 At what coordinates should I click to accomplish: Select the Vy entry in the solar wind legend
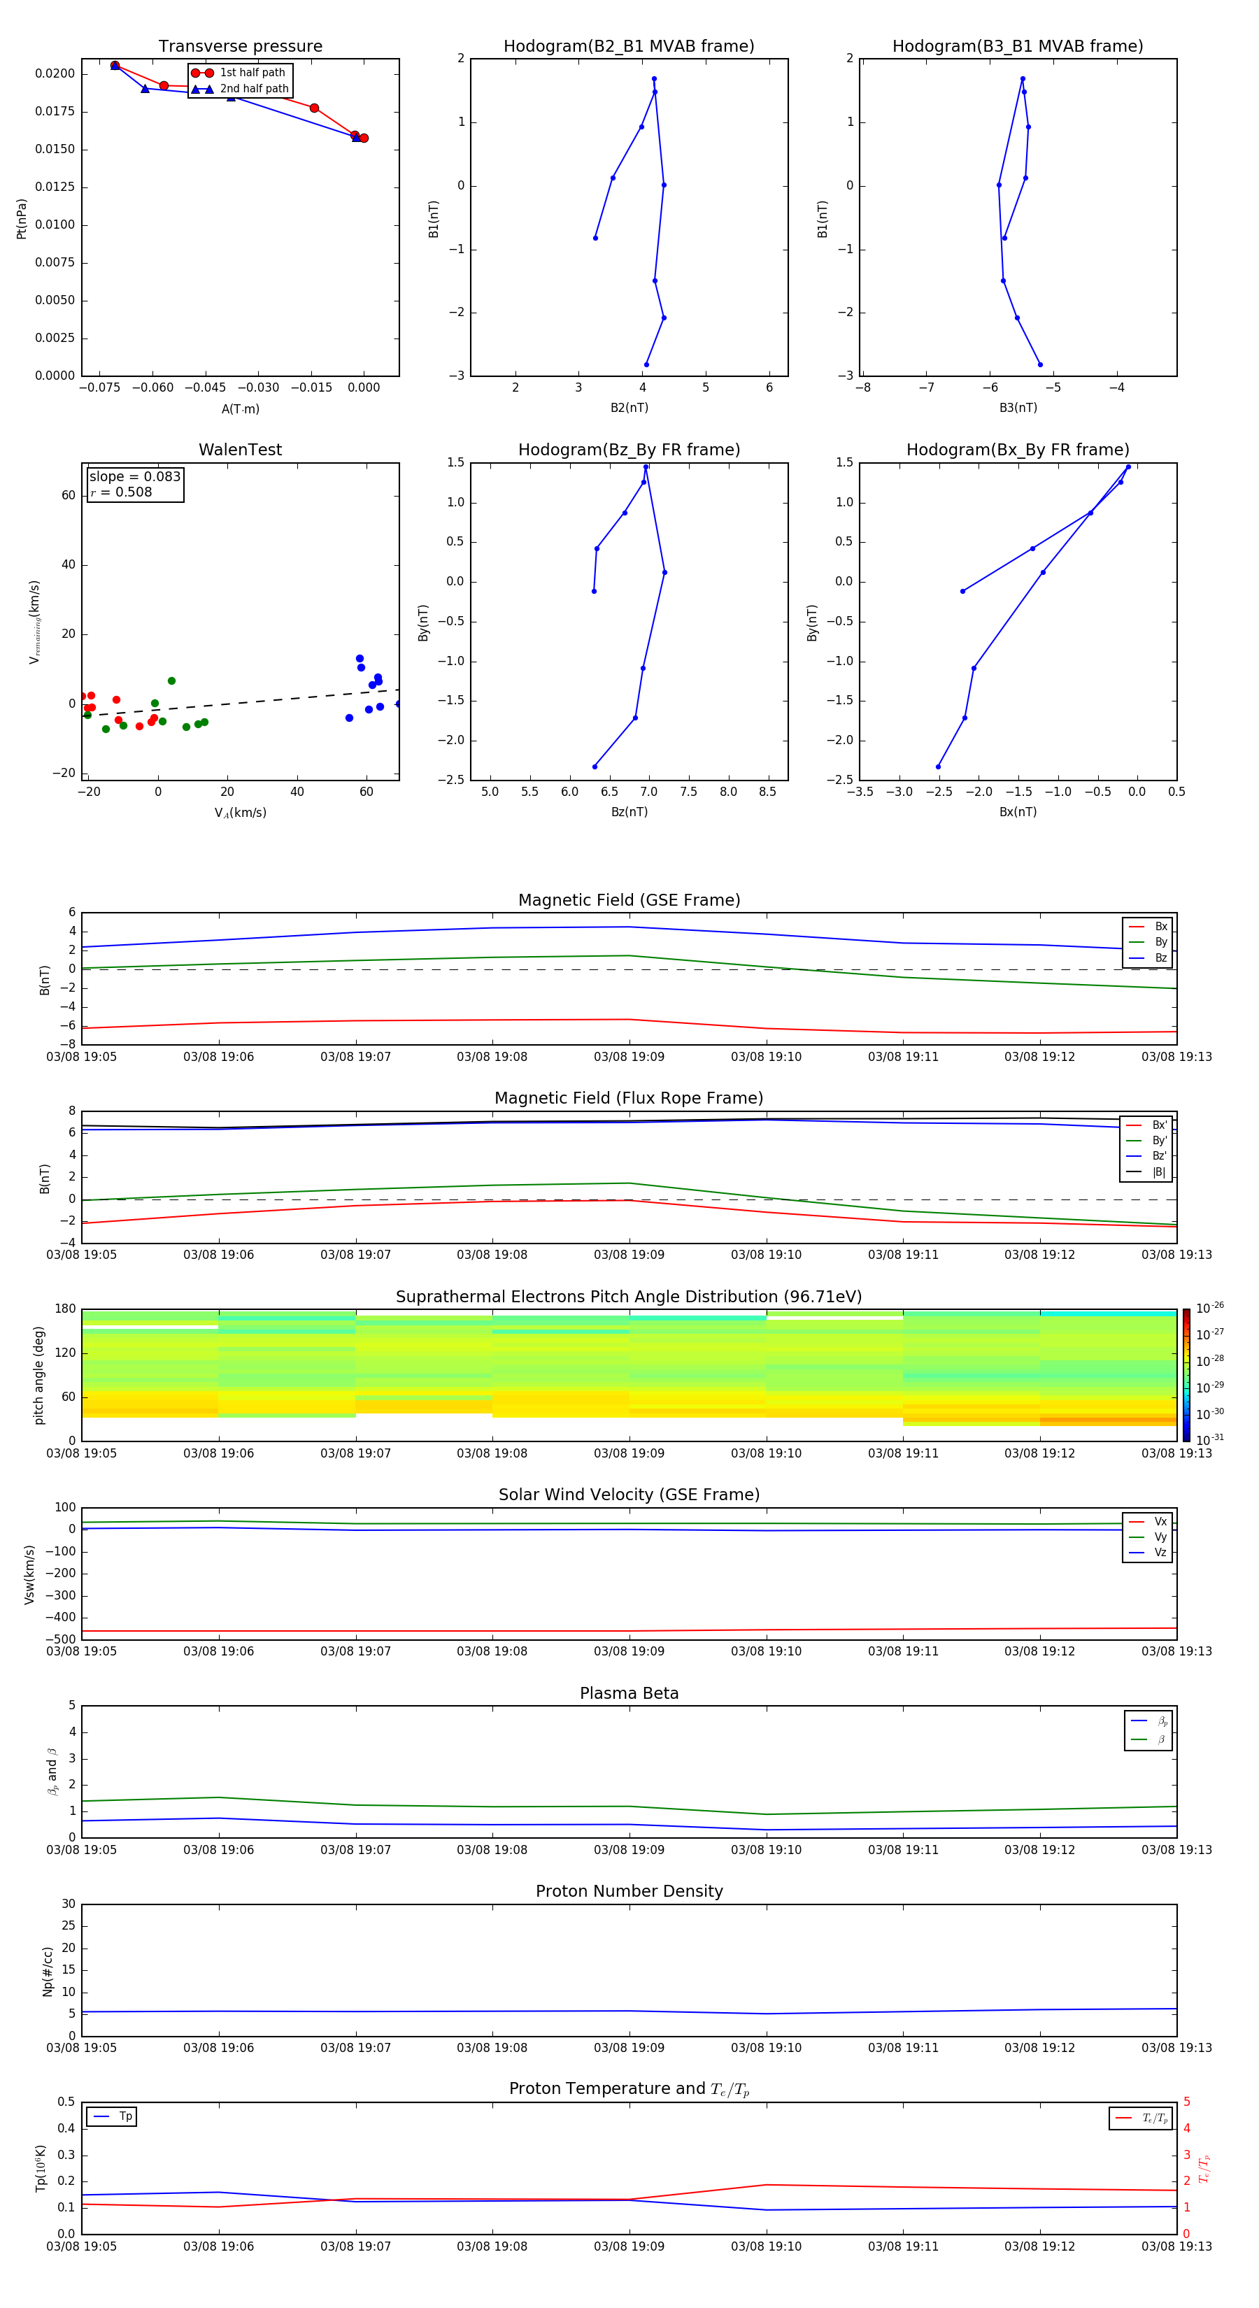tap(1148, 1537)
